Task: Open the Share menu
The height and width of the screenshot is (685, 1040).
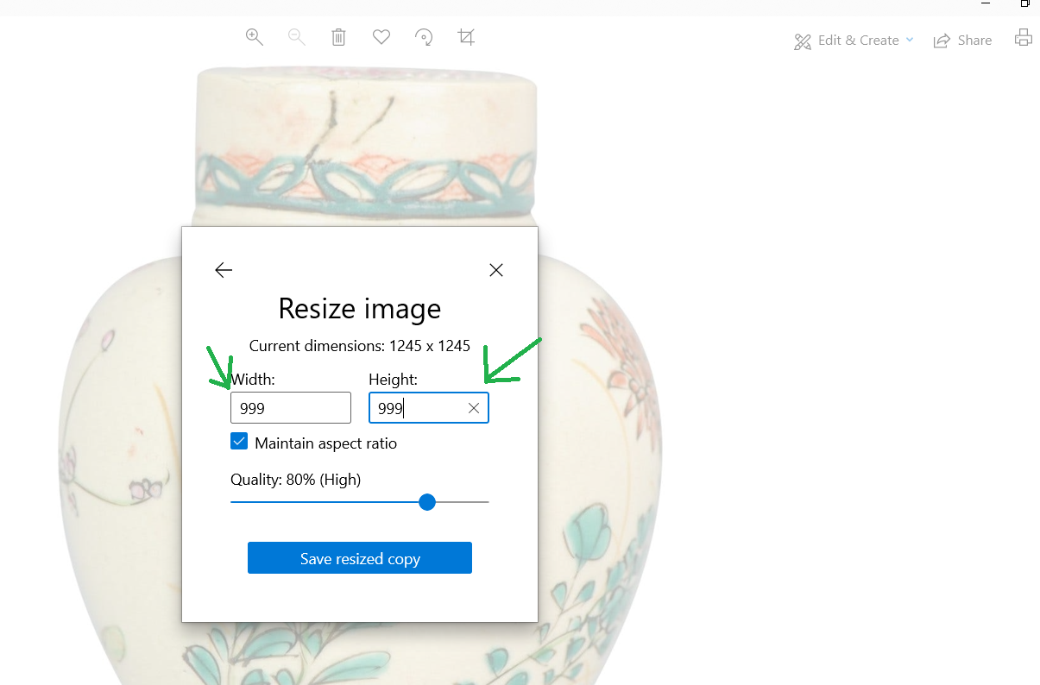Action: pyautogui.click(x=963, y=41)
